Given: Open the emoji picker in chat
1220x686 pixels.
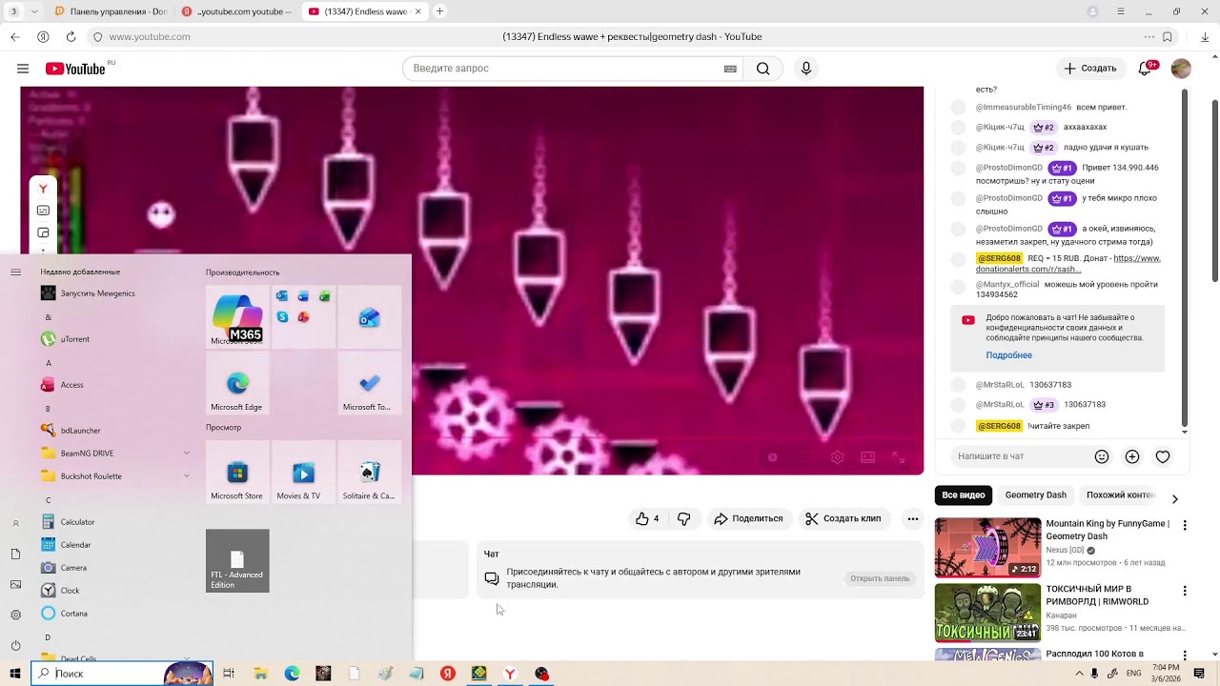Looking at the screenshot, I should click(x=1102, y=456).
